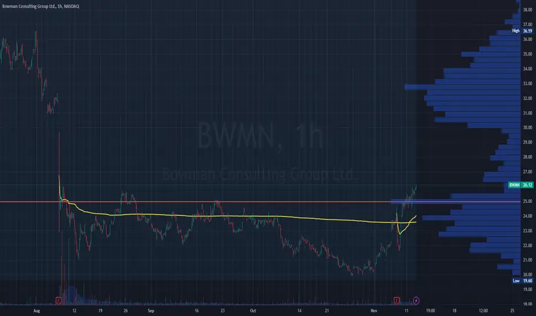Screen dimensions: 536x316
Task: Click date 21 before Nov on time axis
Action: click(x=327, y=311)
